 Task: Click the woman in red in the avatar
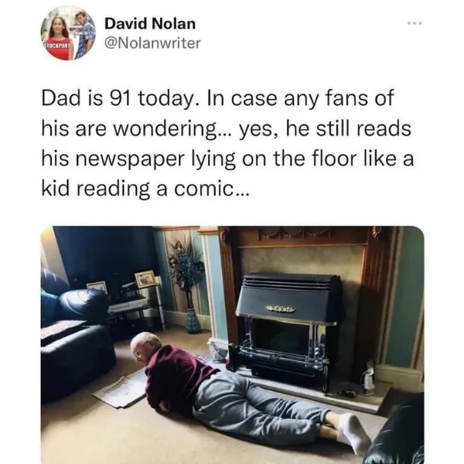(60, 38)
